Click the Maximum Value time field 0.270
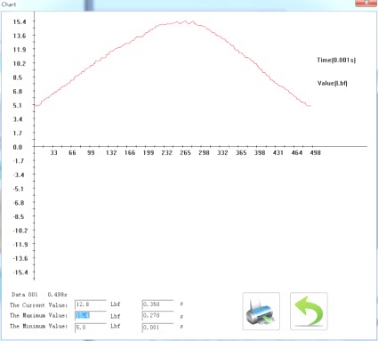This screenshot has width=378, height=341. pyautogui.click(x=157, y=315)
